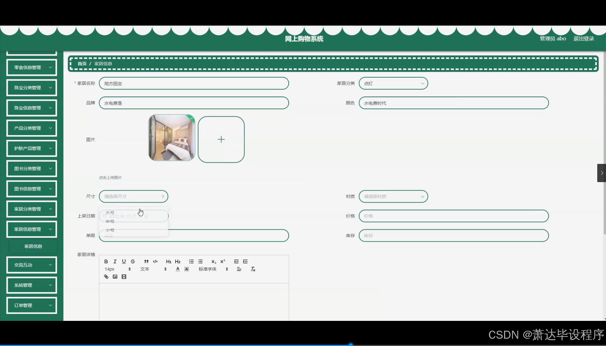
Task: Open the 材质 material dropdown
Action: 393,196
